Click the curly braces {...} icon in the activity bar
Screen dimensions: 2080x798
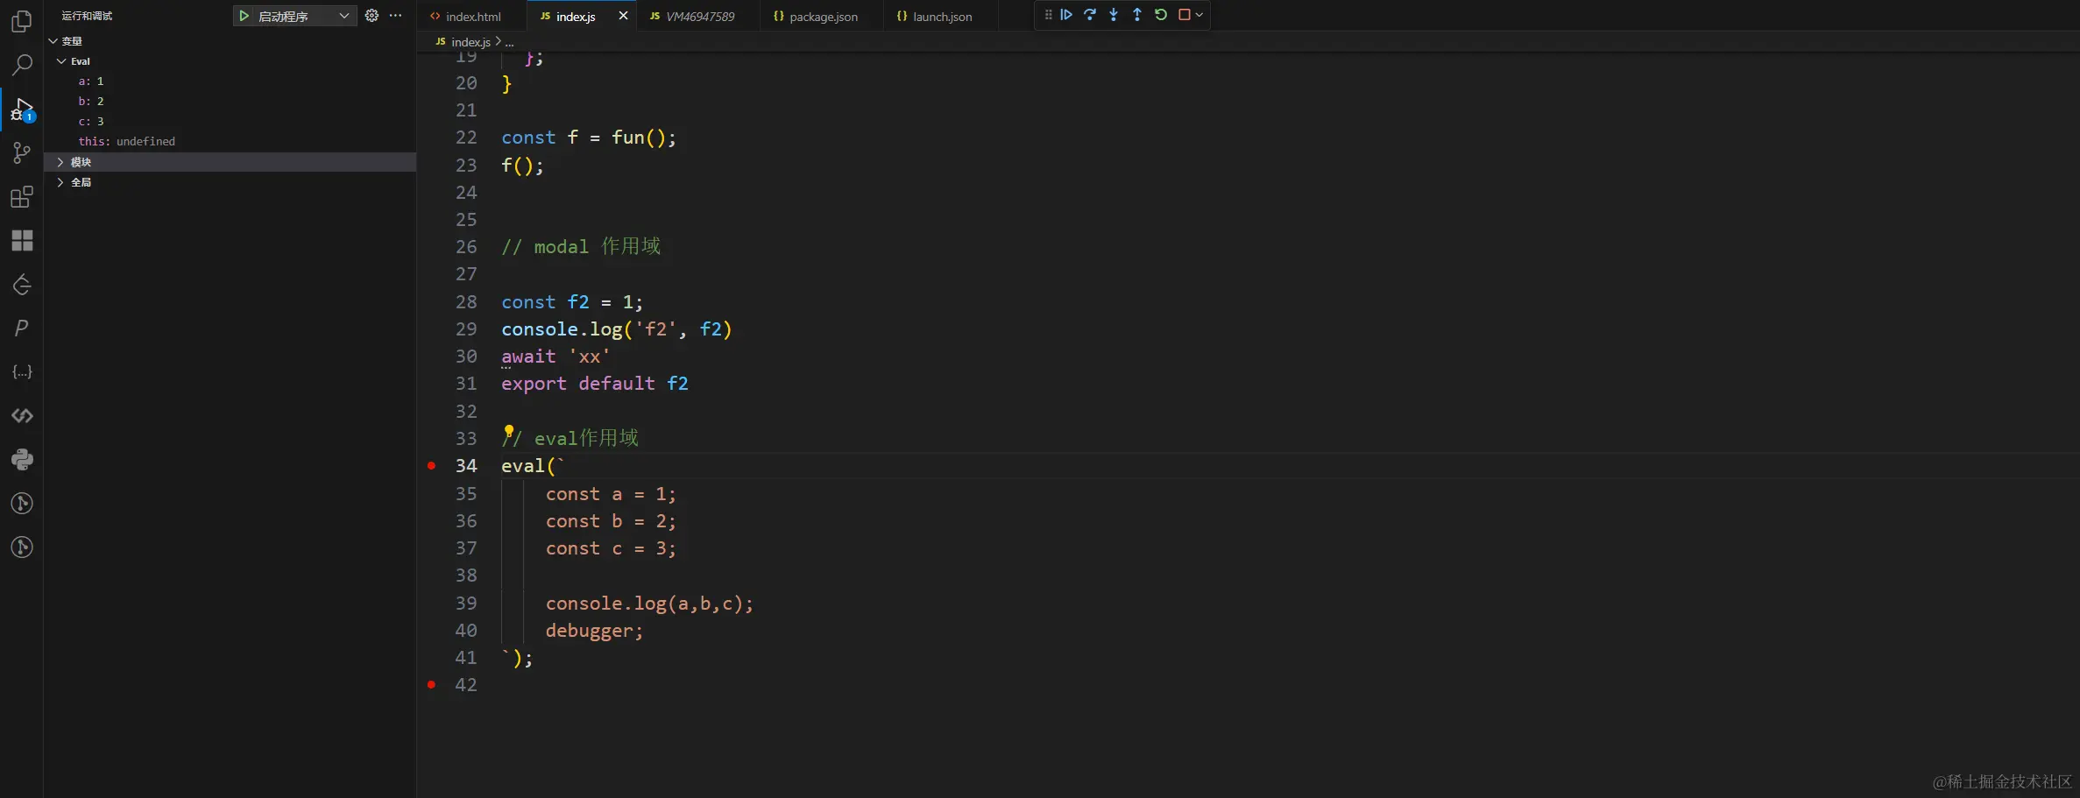(x=22, y=372)
